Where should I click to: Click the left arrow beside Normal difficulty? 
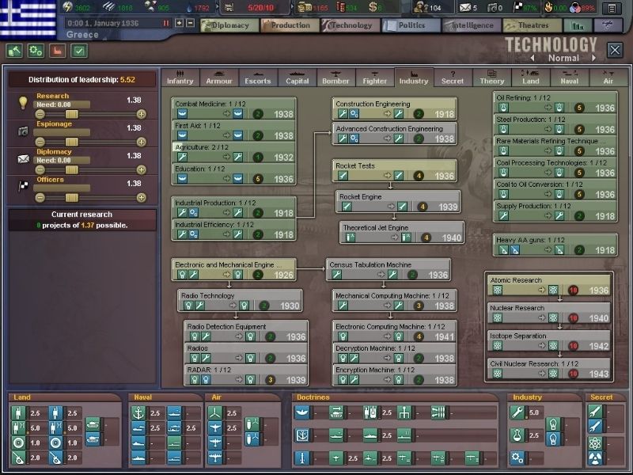click(533, 58)
